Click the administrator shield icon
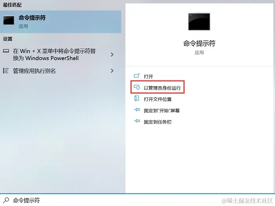 coord(137,87)
